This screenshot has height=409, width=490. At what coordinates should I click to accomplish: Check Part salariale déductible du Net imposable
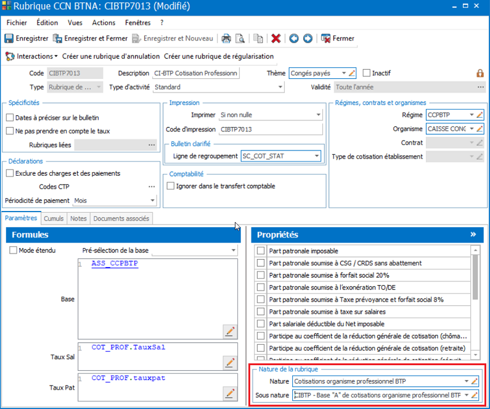click(x=261, y=324)
